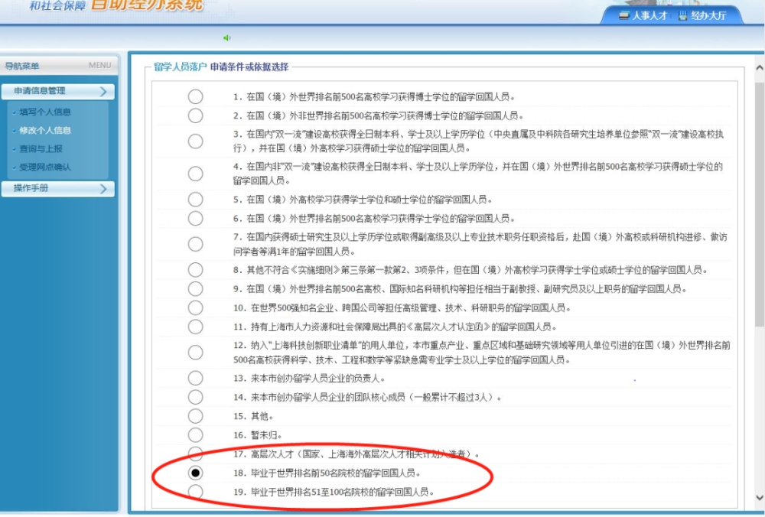Click text 16. 暂未归
The width and height of the screenshot is (765, 517).
(257, 435)
